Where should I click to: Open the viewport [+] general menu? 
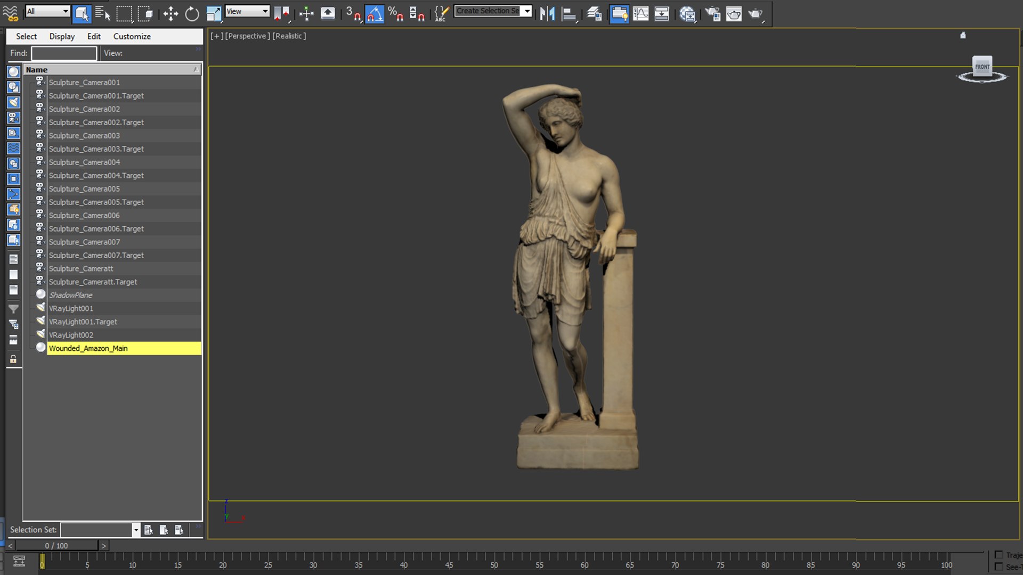tap(216, 36)
